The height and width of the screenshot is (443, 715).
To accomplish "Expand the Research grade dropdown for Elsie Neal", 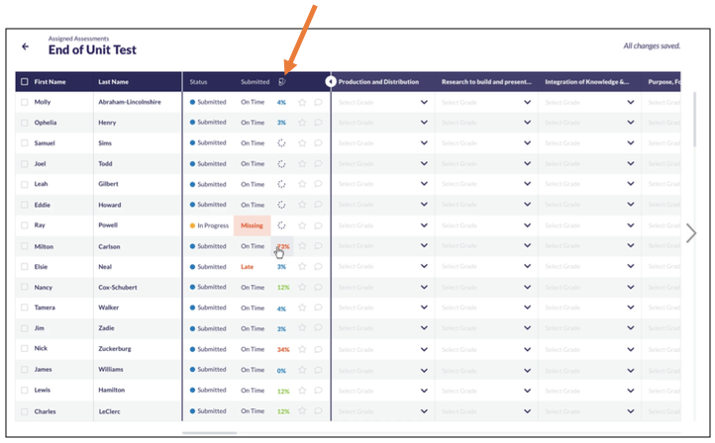I will (527, 267).
